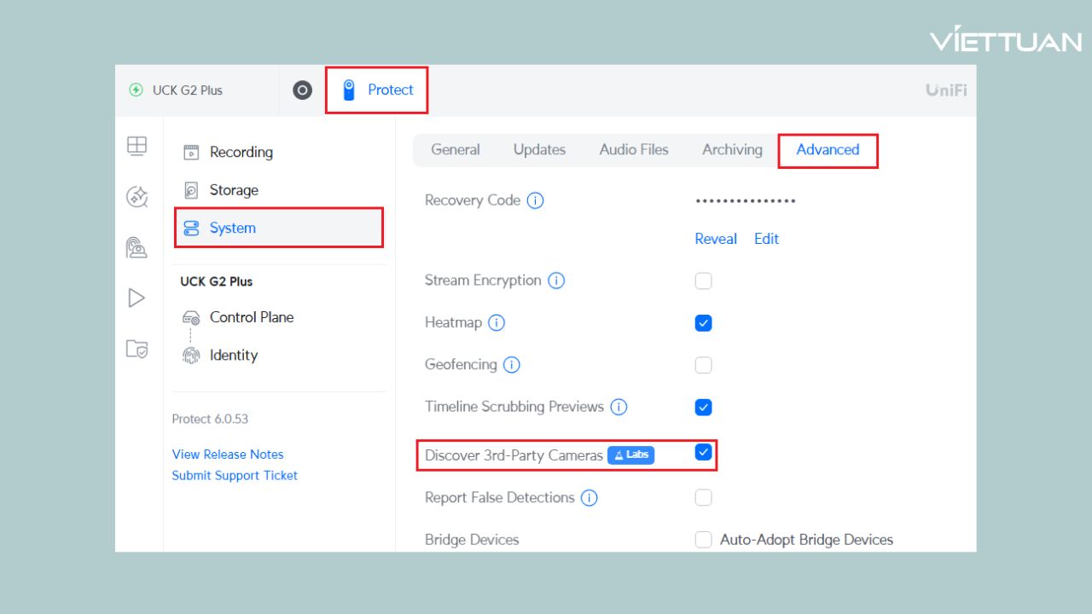This screenshot has width=1092, height=614.
Task: Click the Labs badge beside Discover 3rd-Party Cameras
Action: (630, 455)
